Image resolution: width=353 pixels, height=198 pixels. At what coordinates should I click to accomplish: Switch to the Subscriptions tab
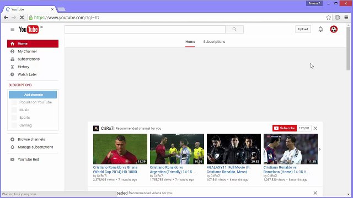[x=214, y=42]
